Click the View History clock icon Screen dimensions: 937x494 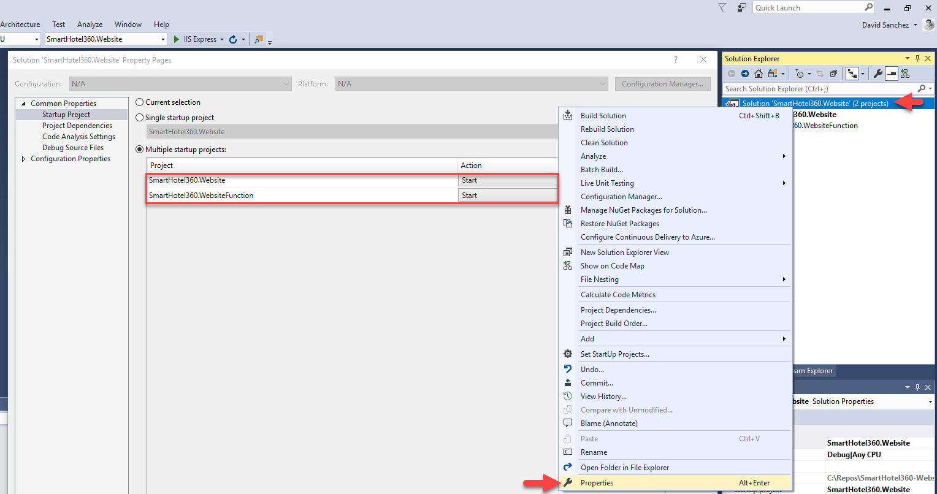[x=568, y=396]
